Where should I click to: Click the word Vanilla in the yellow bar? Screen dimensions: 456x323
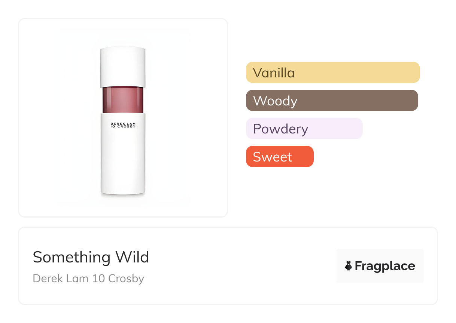pyautogui.click(x=274, y=73)
